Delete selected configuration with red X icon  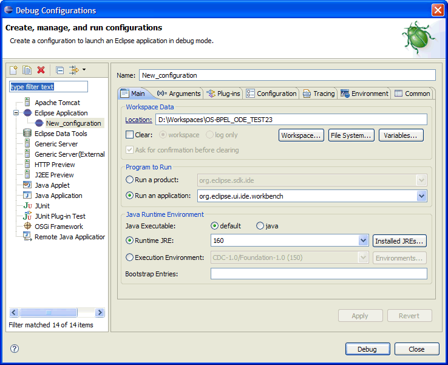coord(41,70)
